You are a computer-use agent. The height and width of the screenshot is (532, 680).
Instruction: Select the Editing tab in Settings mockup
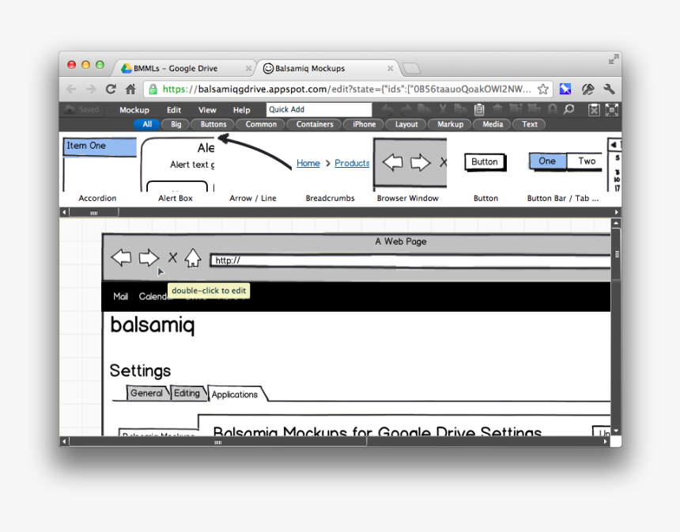(x=187, y=393)
